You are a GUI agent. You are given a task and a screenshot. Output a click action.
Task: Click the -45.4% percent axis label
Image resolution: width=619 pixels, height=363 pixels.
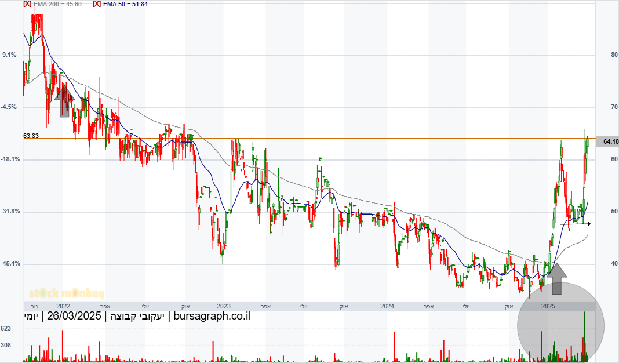(x=10, y=263)
